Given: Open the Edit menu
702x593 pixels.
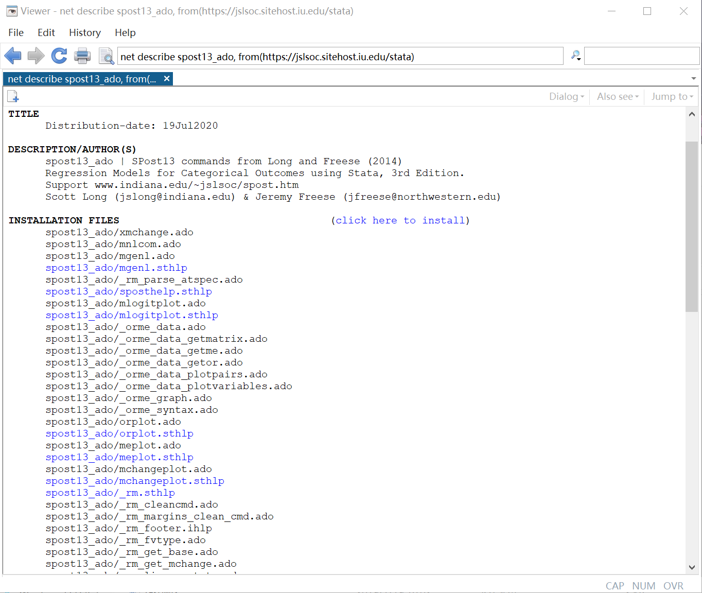Looking at the screenshot, I should 46,32.
